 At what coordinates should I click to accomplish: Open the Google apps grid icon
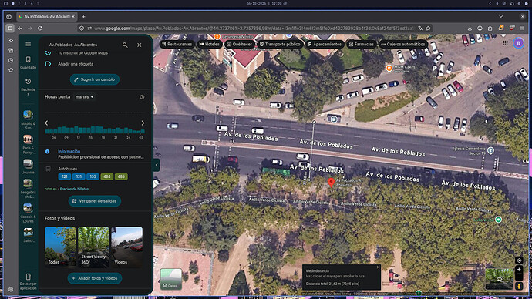click(x=505, y=42)
